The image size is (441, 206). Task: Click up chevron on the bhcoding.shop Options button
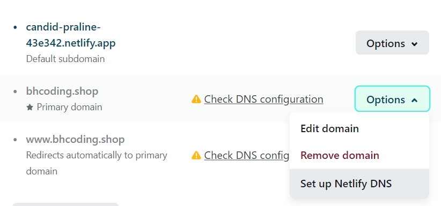point(414,100)
